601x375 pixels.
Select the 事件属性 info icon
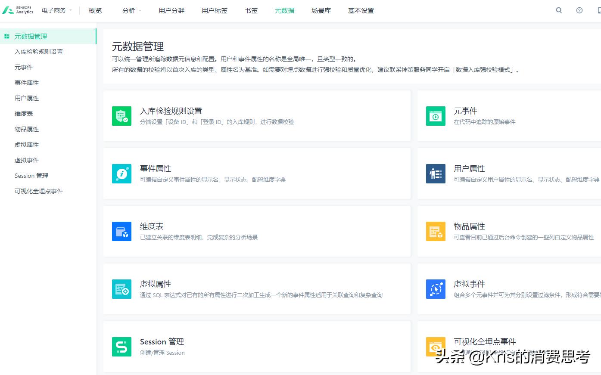coord(121,174)
